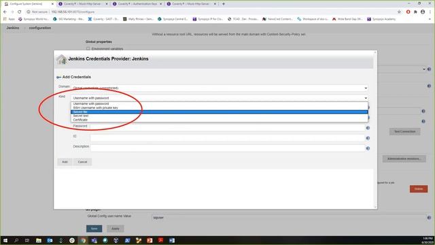The height and width of the screenshot is (245, 435).
Task: Open the Apps bookmarks shortcut
Action: 9,19
